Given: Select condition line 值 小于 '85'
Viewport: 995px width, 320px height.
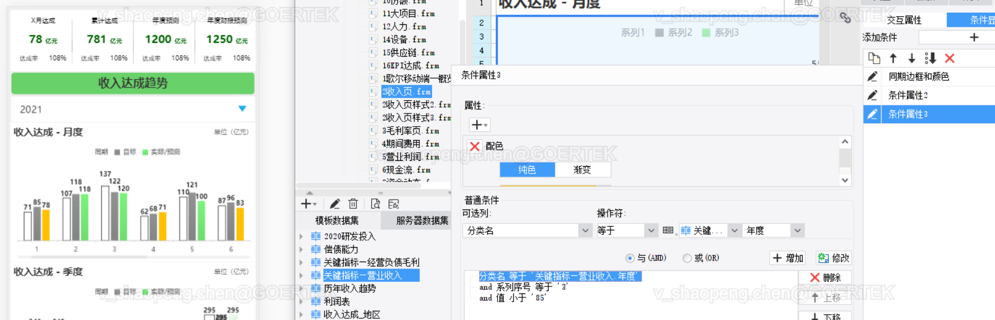Looking at the screenshot, I should pos(513,298).
